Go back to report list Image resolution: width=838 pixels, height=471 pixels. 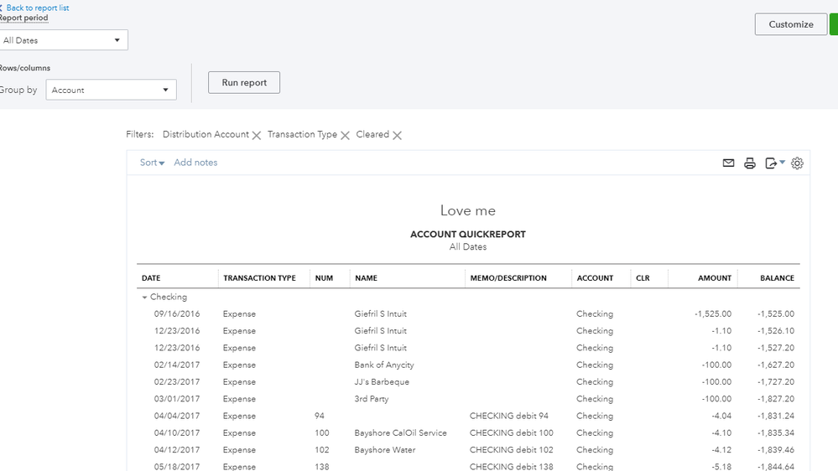pos(37,8)
